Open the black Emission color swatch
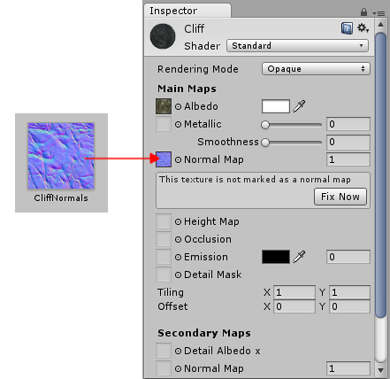 [x=276, y=257]
